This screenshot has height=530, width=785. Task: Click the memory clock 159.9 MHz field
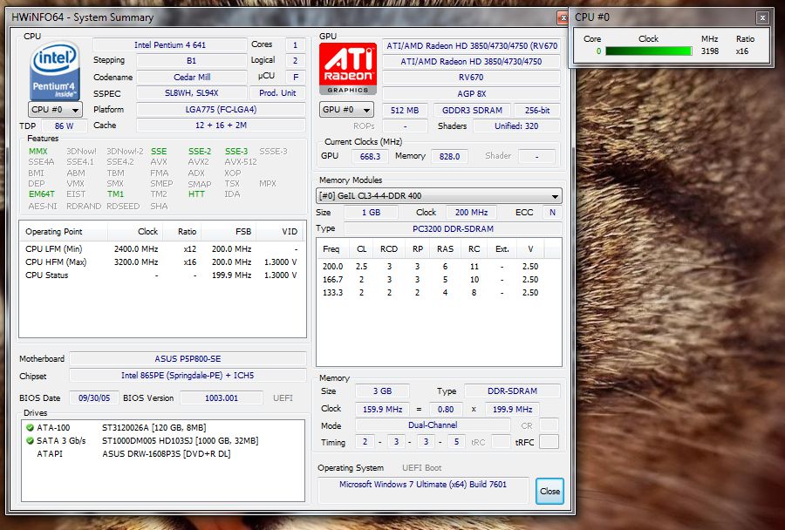point(382,409)
